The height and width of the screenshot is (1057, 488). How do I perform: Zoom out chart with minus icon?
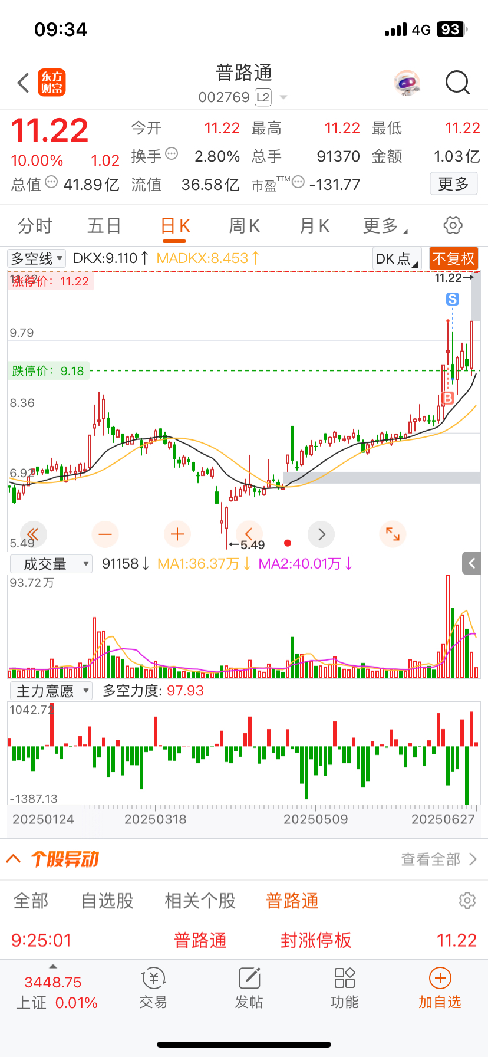(105, 534)
